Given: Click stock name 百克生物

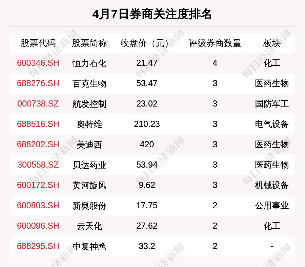Looking at the screenshot, I should (89, 83).
